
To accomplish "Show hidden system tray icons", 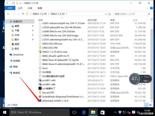I will (115, 112).
